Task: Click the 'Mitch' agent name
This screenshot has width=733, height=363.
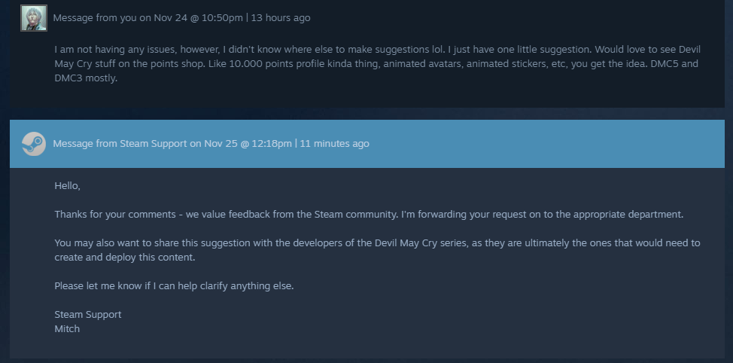Action: (x=67, y=329)
